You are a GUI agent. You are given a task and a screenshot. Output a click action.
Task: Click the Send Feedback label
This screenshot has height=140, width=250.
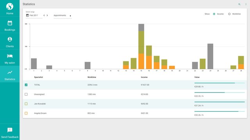pyautogui.click(x=10, y=137)
